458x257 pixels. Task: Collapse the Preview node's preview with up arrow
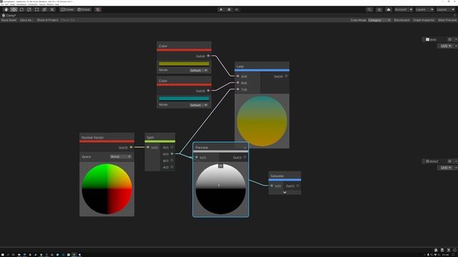tap(220, 166)
